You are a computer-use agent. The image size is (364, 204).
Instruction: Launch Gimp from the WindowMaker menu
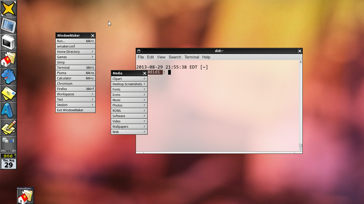75,62
